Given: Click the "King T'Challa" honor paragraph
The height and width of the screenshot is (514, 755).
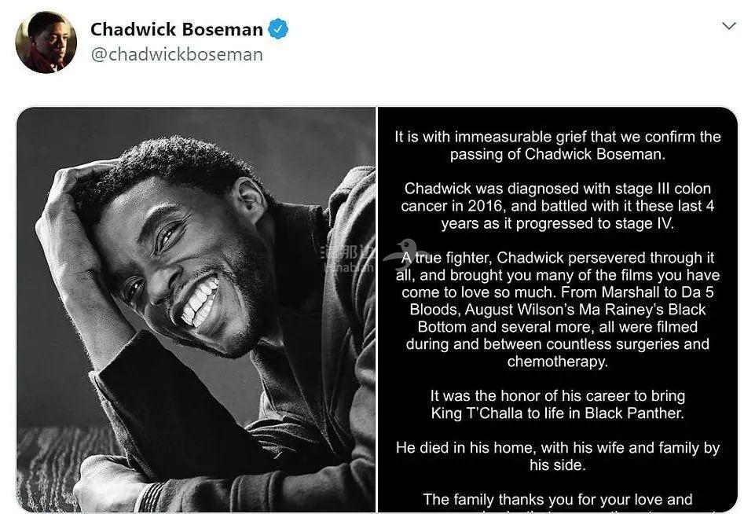Looking at the screenshot, I should pyautogui.click(x=557, y=405).
